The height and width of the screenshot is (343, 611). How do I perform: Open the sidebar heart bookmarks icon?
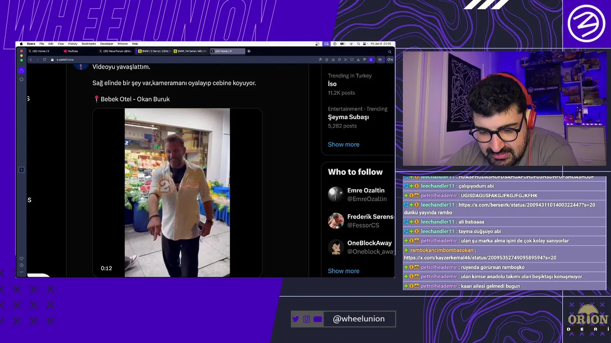click(x=21, y=259)
